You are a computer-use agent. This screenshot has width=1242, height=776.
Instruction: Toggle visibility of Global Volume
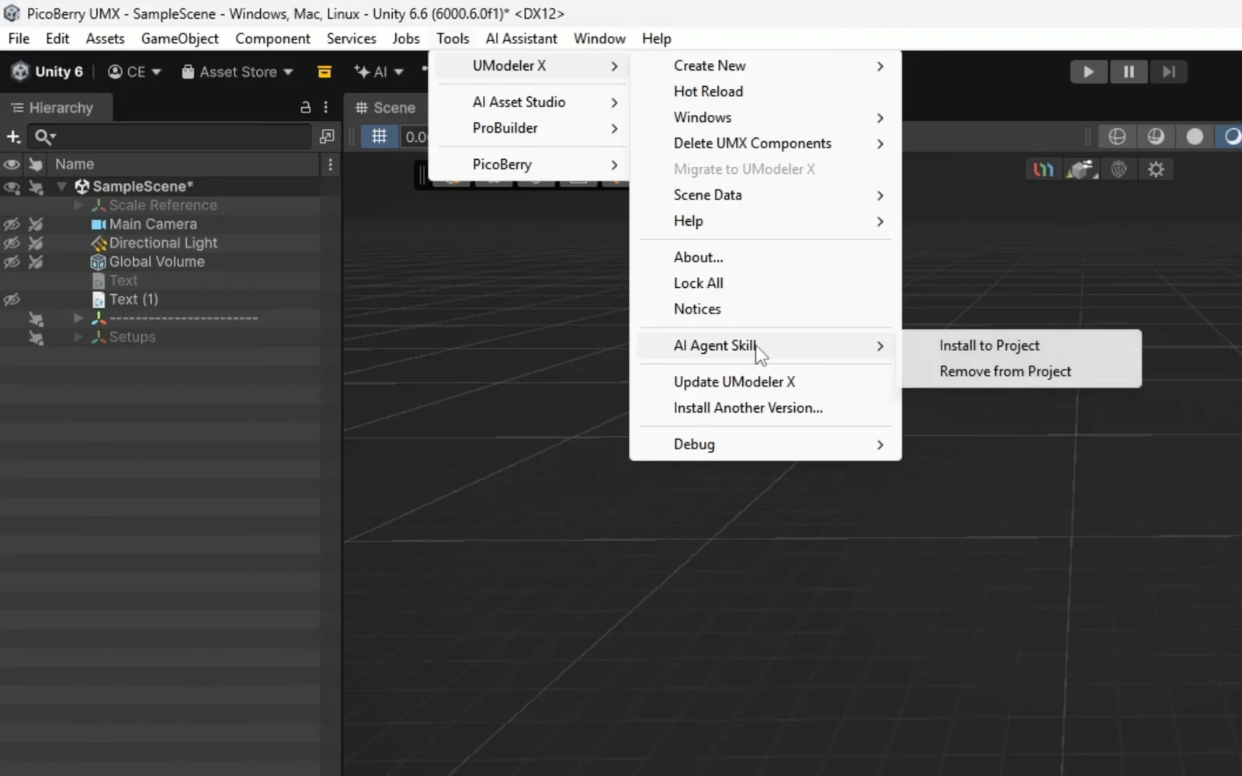(x=12, y=262)
